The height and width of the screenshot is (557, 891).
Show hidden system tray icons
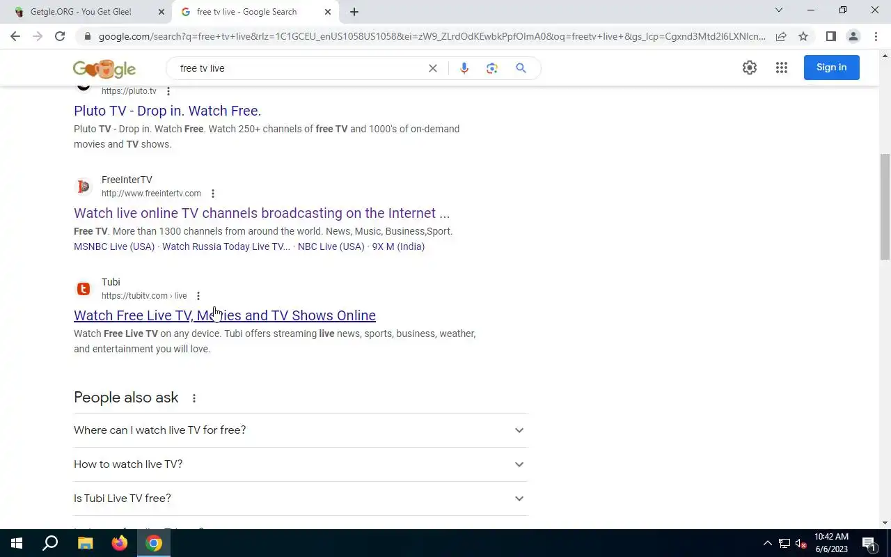tap(768, 543)
